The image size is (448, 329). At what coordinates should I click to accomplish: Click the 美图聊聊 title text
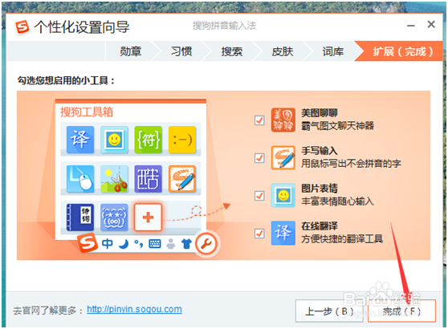(x=320, y=113)
